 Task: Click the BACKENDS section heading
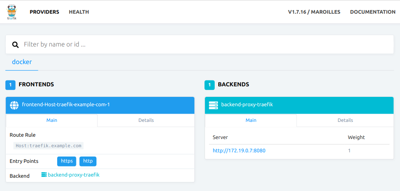pos(233,84)
